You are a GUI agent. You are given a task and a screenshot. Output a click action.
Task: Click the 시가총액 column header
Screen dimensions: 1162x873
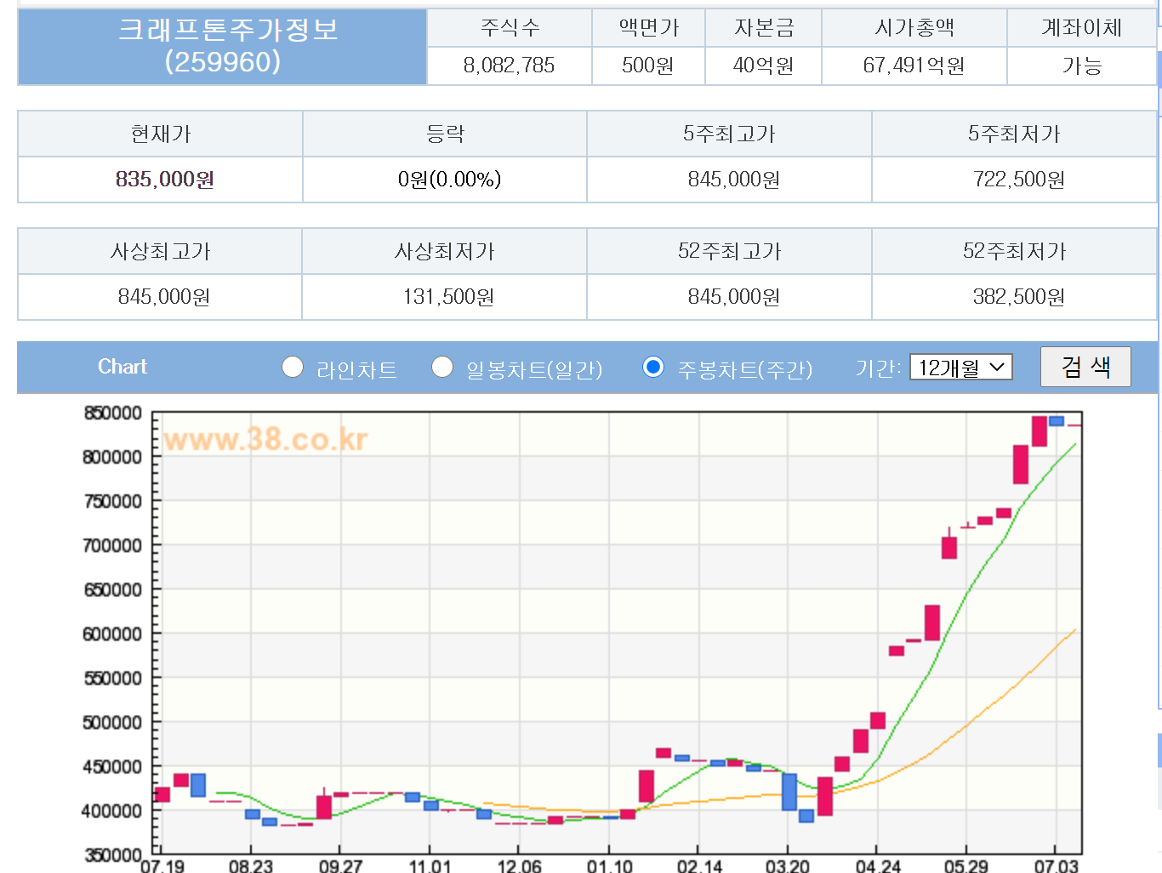[x=914, y=28]
